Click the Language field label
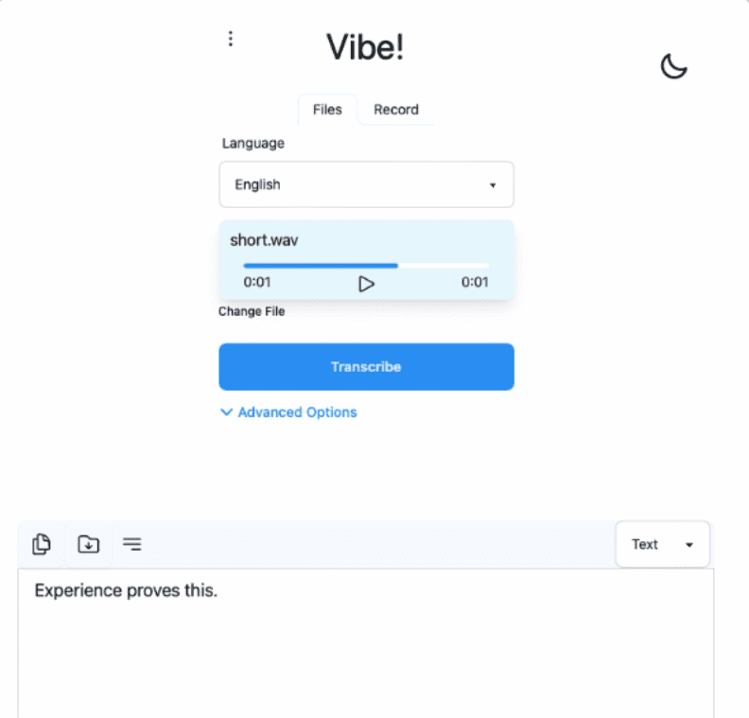Viewport: 749px width, 718px height. [x=253, y=144]
